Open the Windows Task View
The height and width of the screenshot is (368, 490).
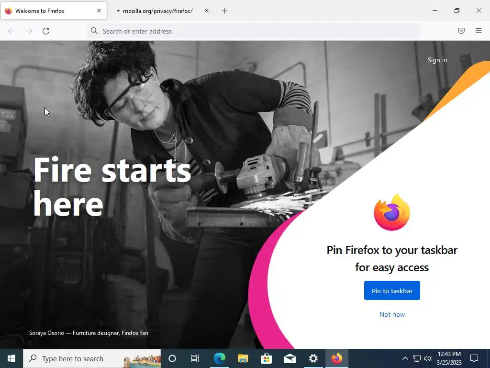coord(195,358)
